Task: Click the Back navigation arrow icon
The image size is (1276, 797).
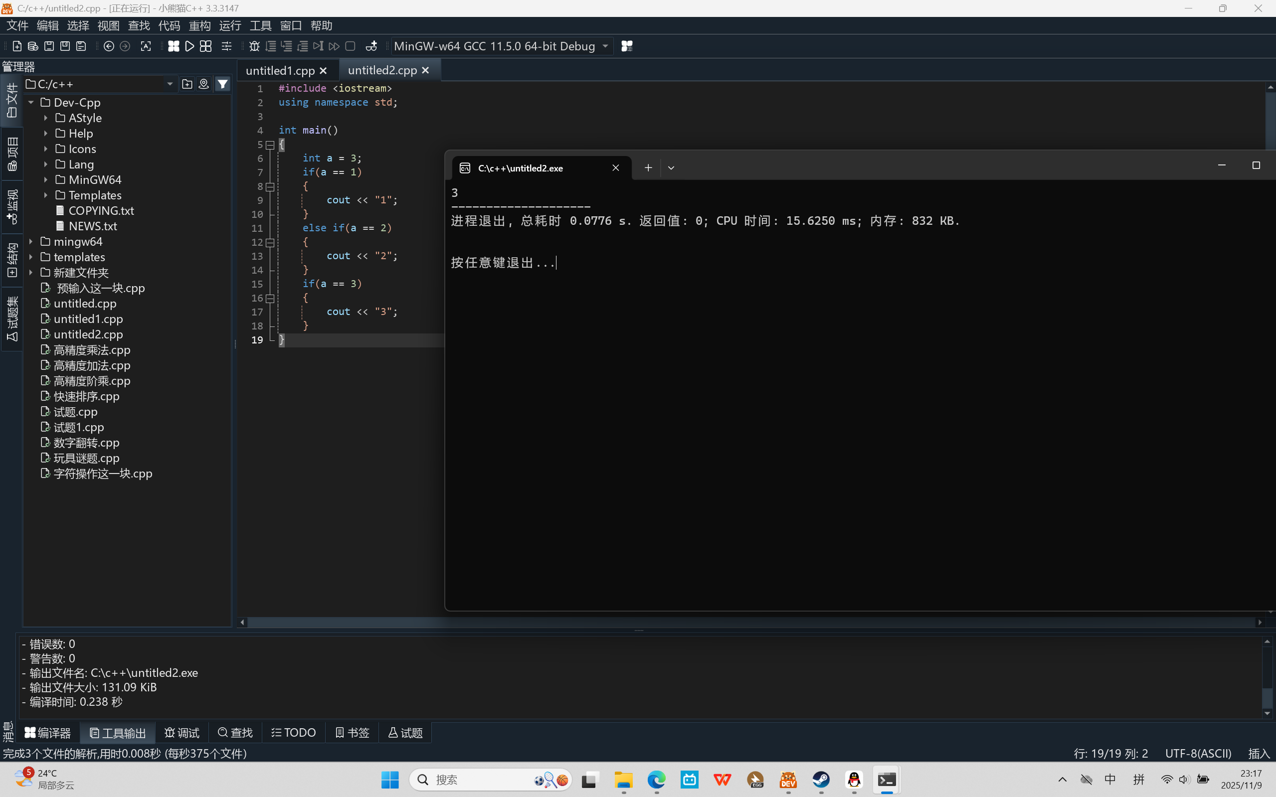Action: [x=109, y=46]
